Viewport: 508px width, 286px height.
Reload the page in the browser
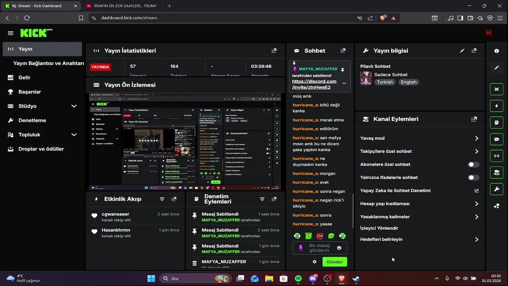(x=27, y=18)
